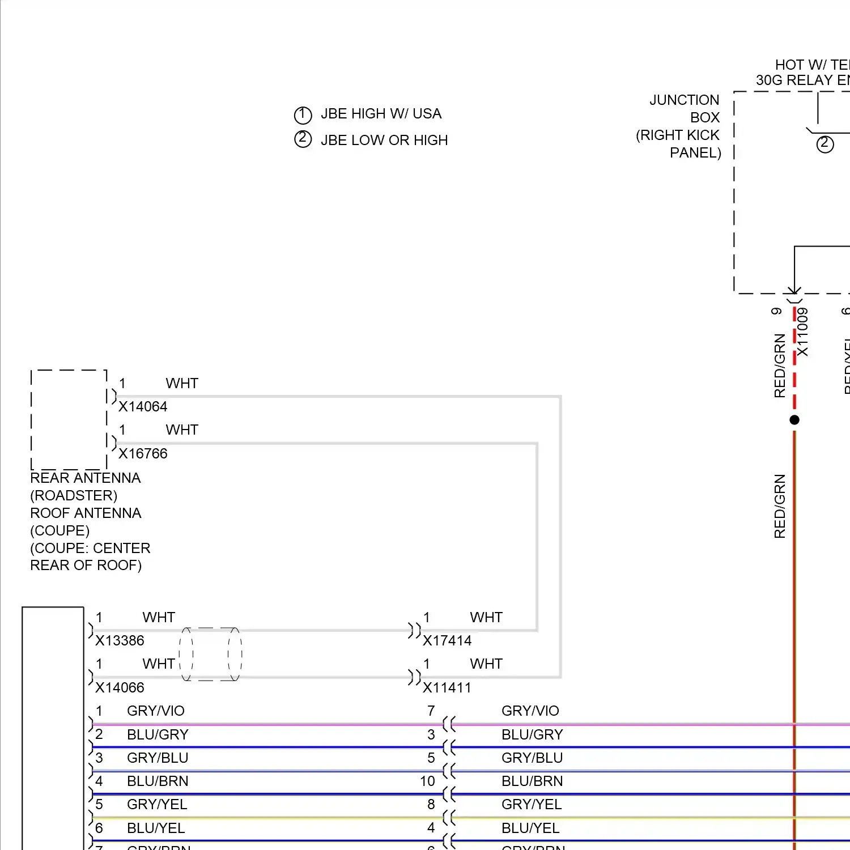Click the dashed shielded cable cylinder symbol
Viewport: 850px width, 850px height.
(211, 654)
